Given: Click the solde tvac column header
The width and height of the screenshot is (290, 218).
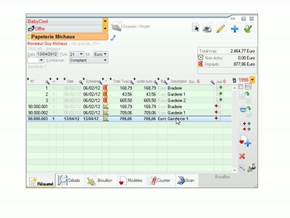Looking at the screenshot, I should [144, 81].
